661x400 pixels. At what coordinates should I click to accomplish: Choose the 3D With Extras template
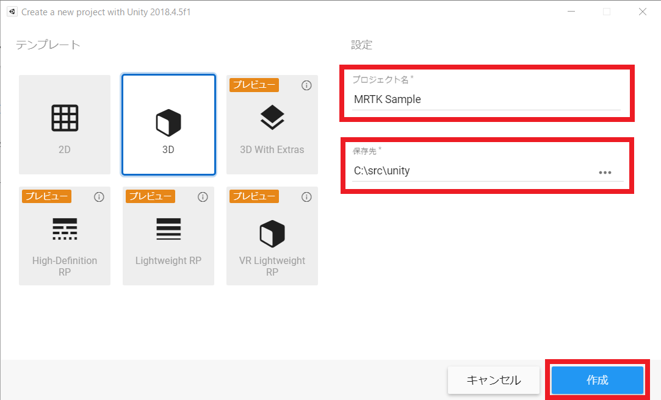[272, 124]
